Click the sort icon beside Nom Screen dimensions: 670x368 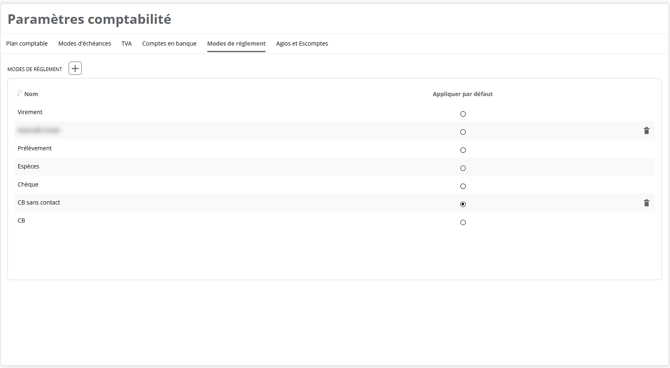[19, 94]
